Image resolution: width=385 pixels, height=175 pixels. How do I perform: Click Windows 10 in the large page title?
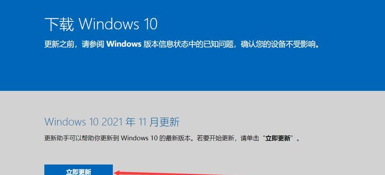pos(118,24)
